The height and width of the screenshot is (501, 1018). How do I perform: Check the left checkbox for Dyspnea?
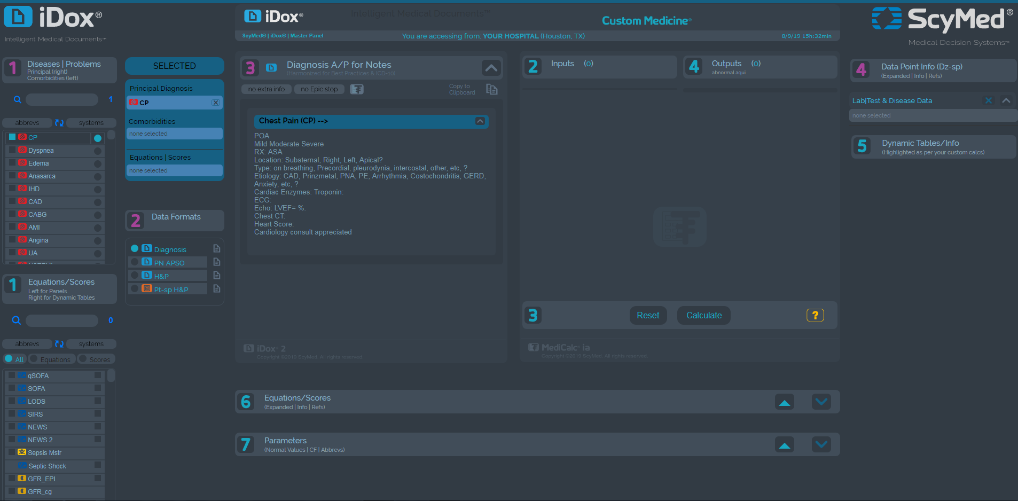click(12, 150)
